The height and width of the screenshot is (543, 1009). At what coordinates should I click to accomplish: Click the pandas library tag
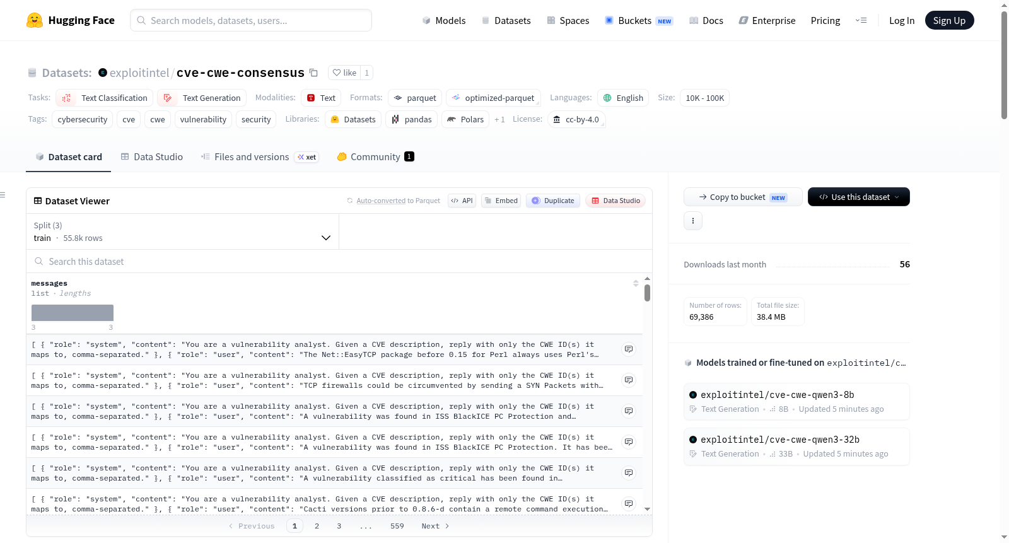[411, 119]
